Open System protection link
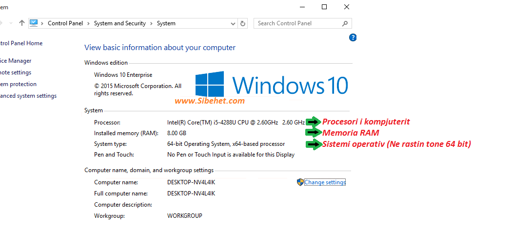This screenshot has height=229, width=512. [18, 84]
